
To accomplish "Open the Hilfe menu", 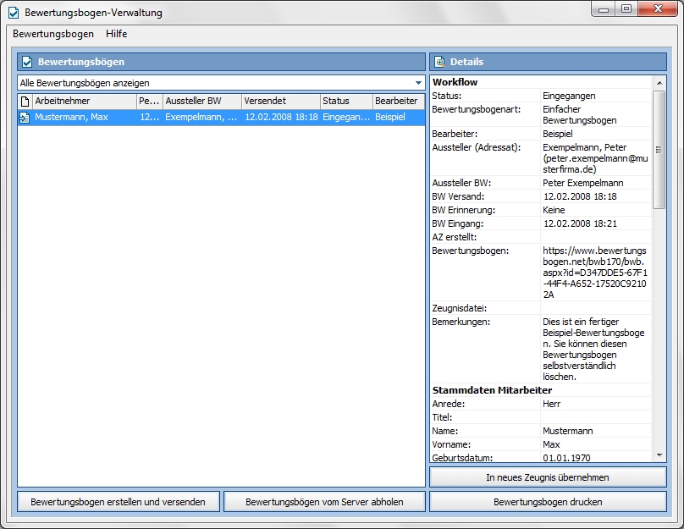I will 117,34.
